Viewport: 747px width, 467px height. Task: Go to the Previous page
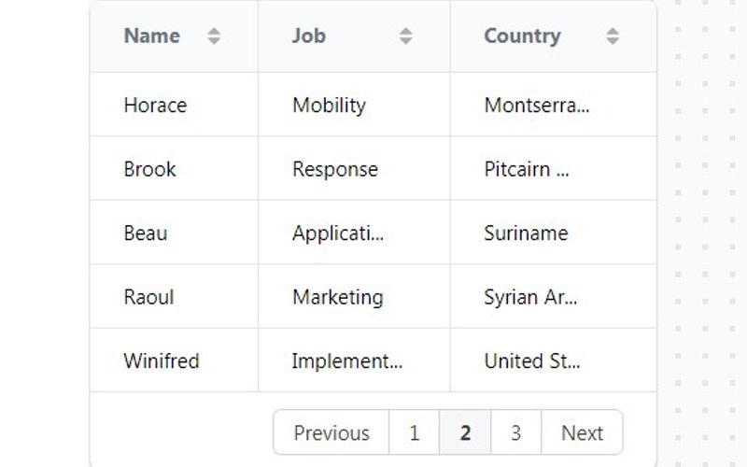tap(331, 432)
